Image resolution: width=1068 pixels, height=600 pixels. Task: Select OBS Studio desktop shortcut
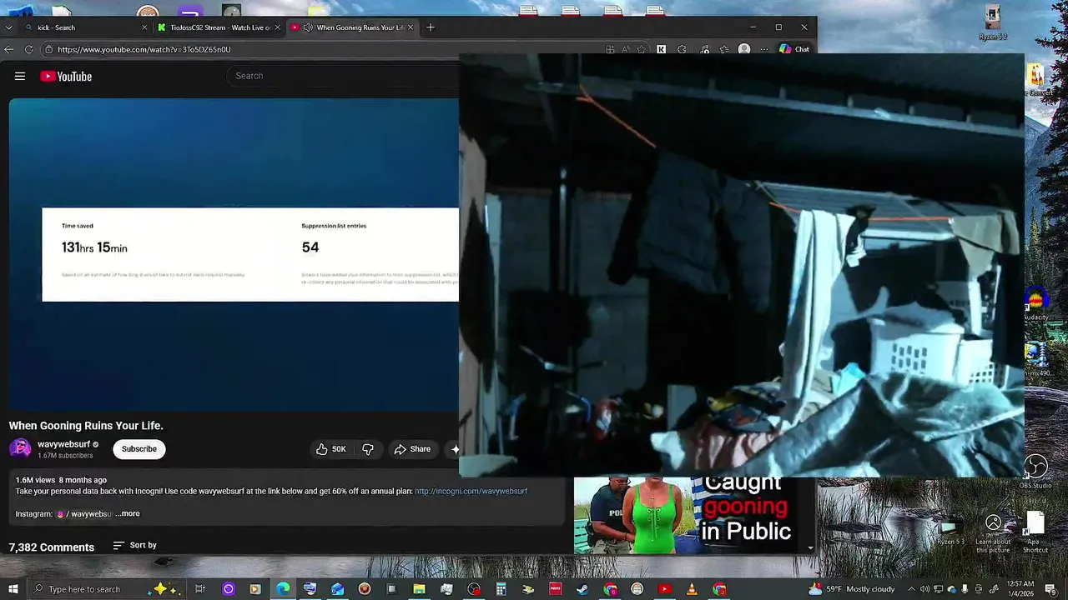pyautogui.click(x=1035, y=472)
